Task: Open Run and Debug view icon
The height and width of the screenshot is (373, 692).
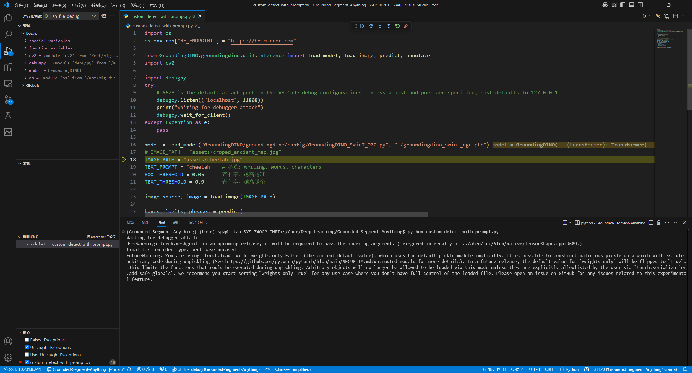Action: (8, 51)
